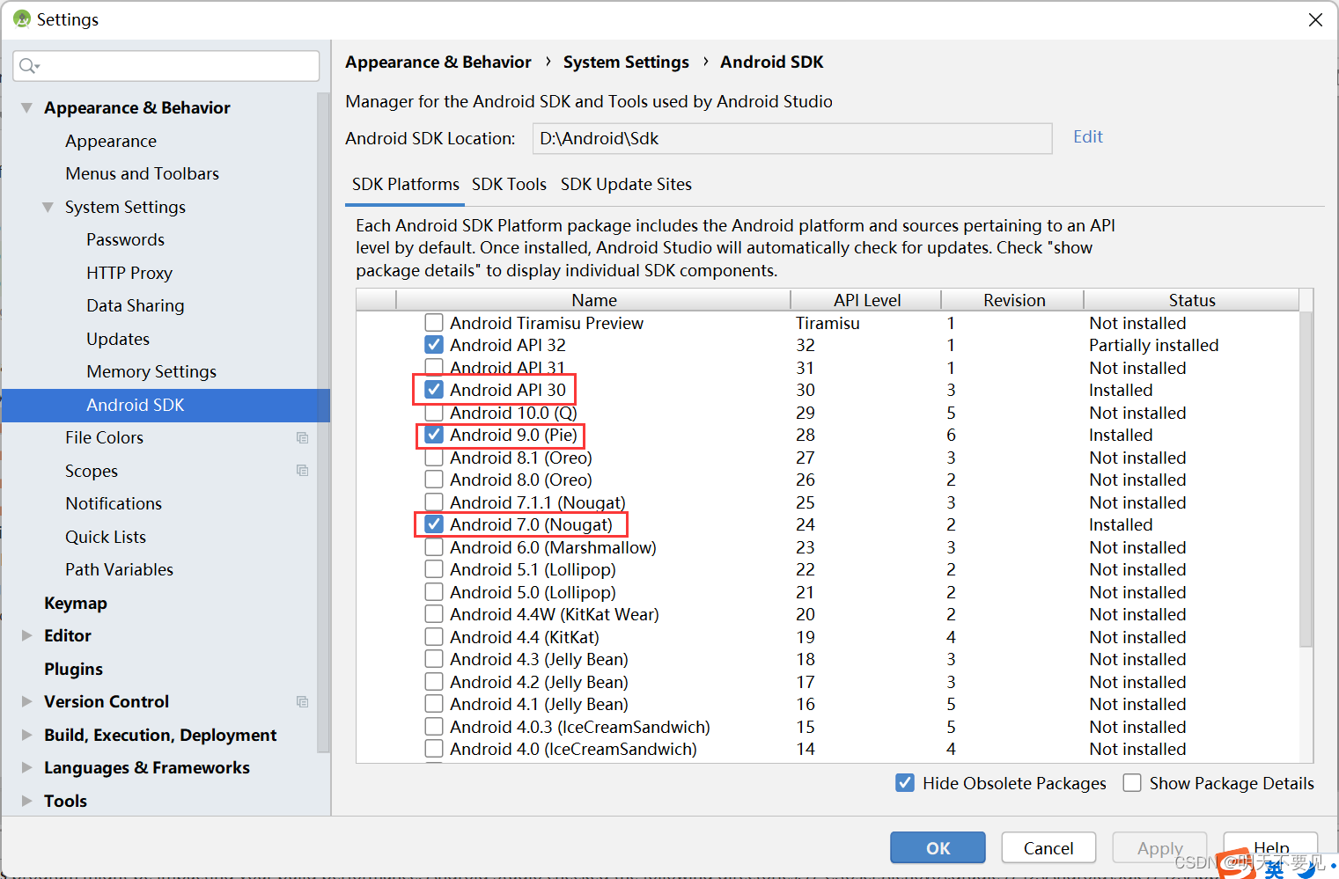Select Data Sharing settings

coord(136,305)
